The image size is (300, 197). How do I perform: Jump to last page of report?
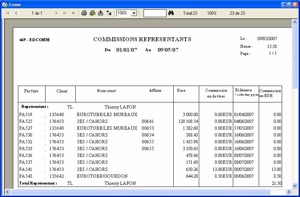[x=65, y=13]
